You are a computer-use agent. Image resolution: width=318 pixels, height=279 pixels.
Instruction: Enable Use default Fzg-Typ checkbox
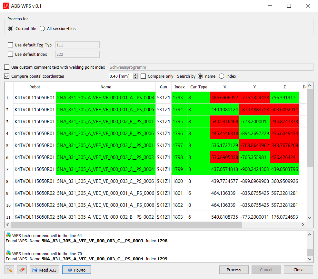click(10, 45)
